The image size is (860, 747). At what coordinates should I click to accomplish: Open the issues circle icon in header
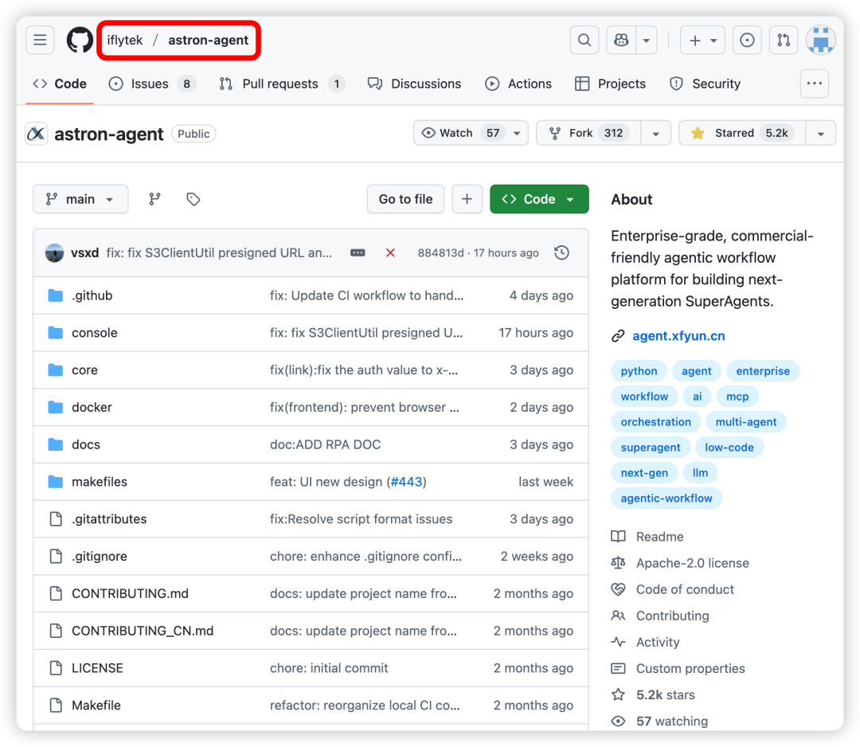pos(747,40)
